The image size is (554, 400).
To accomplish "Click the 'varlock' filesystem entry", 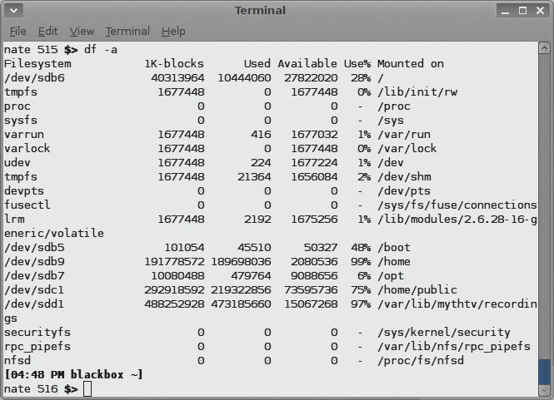I will click(27, 149).
